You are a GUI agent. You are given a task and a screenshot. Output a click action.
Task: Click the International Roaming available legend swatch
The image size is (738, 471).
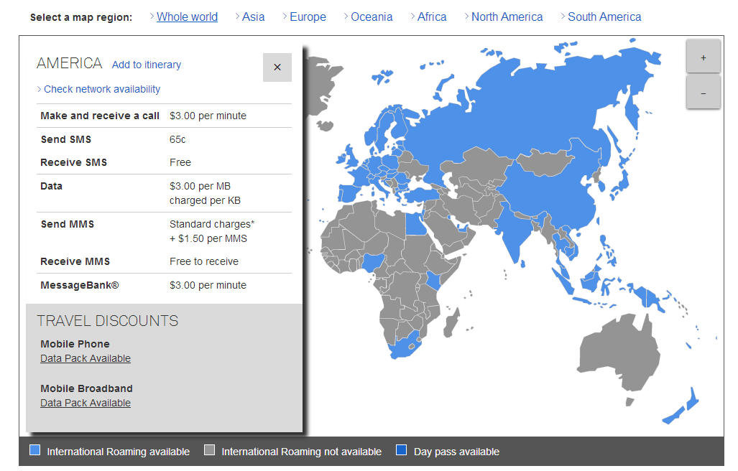pyautogui.click(x=34, y=450)
